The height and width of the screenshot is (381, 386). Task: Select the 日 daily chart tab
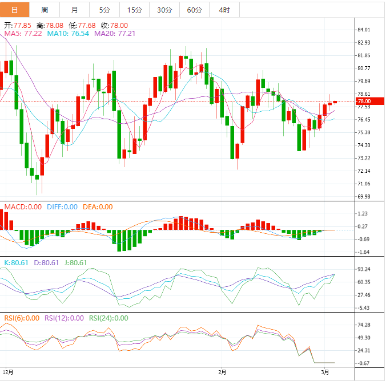tap(14, 10)
